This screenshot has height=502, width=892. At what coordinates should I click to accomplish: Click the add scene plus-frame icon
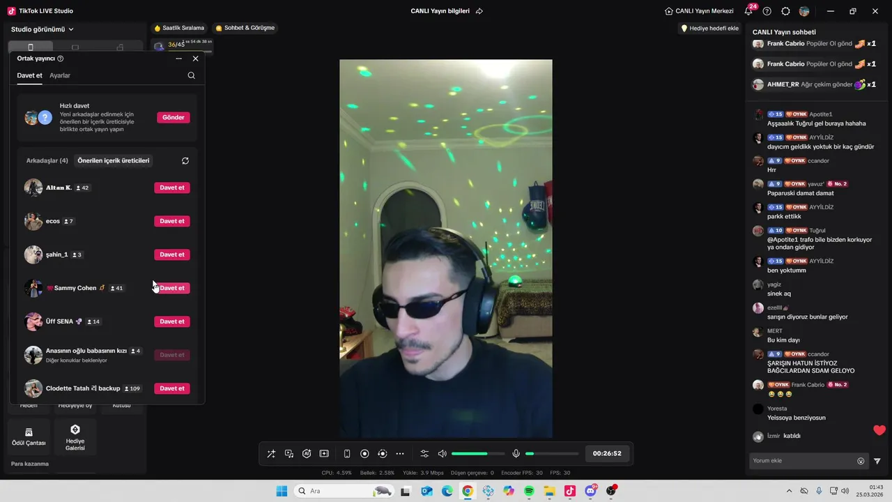pyautogui.click(x=324, y=454)
